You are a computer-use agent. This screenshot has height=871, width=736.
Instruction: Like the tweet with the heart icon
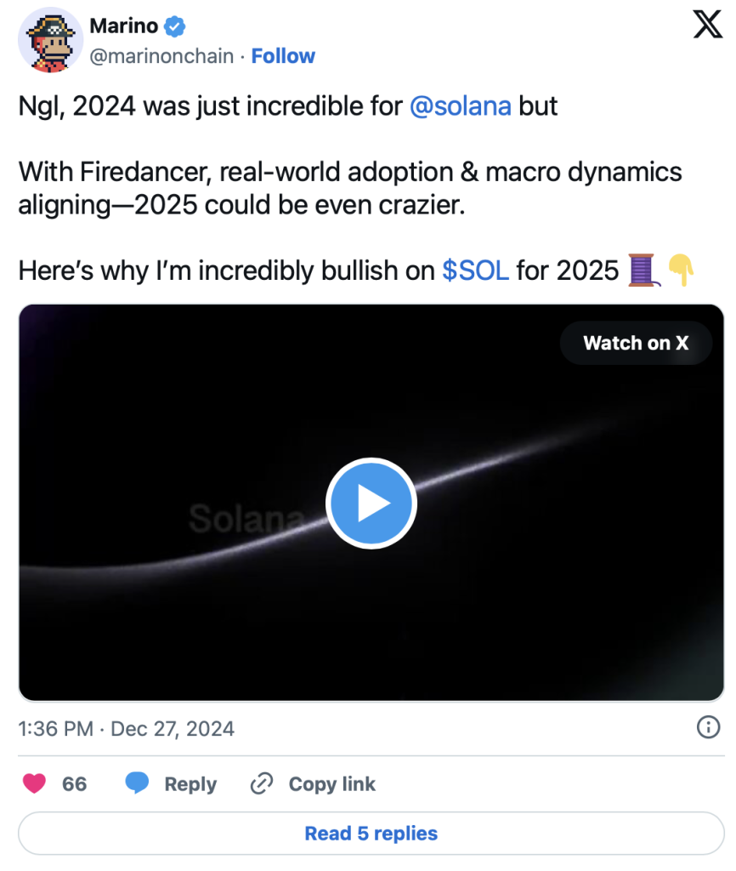[34, 783]
